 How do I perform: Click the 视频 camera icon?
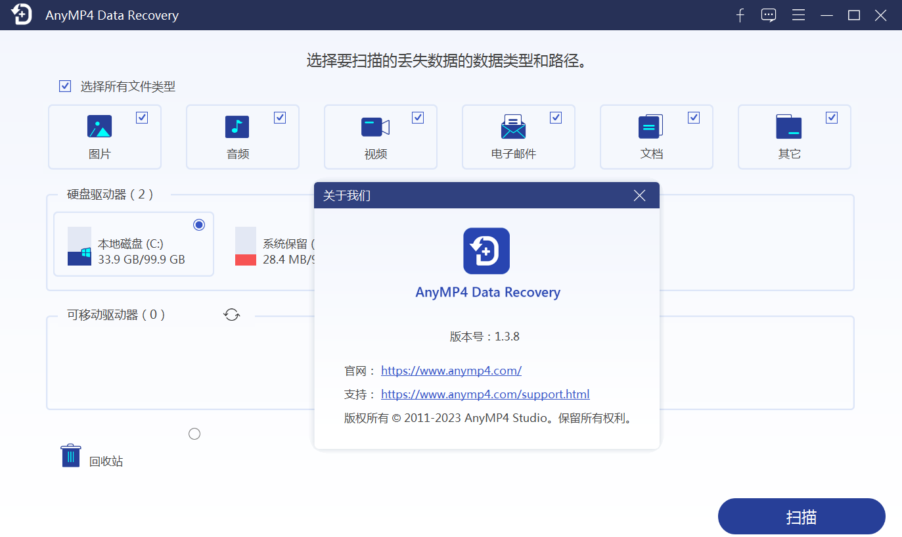[375, 127]
